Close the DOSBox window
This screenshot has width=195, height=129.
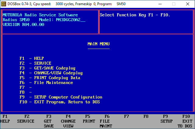point(188,4)
